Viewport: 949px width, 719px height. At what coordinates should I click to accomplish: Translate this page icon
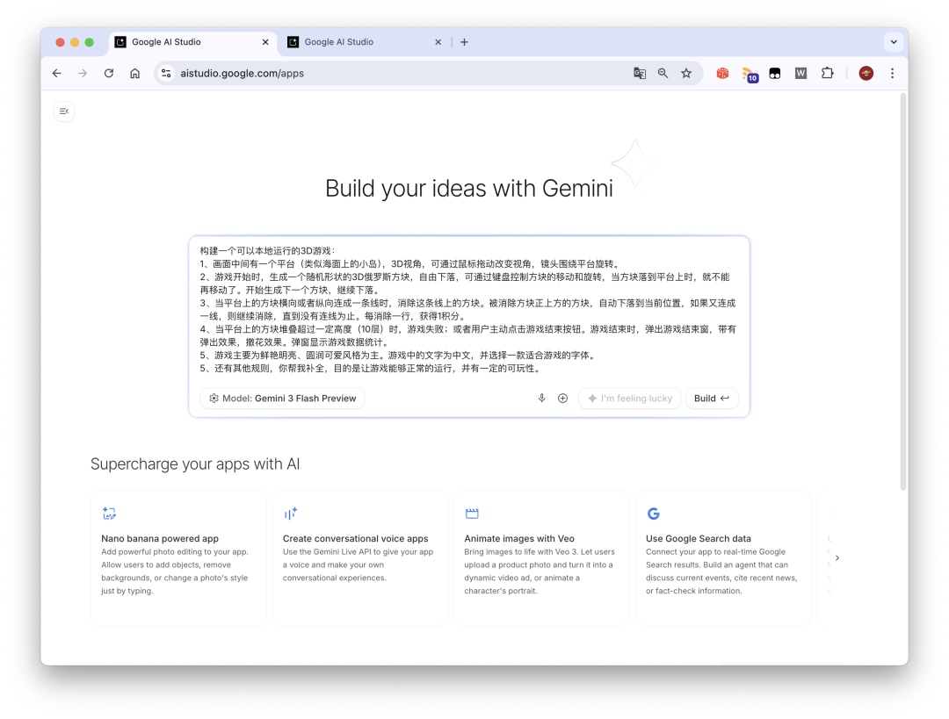640,73
